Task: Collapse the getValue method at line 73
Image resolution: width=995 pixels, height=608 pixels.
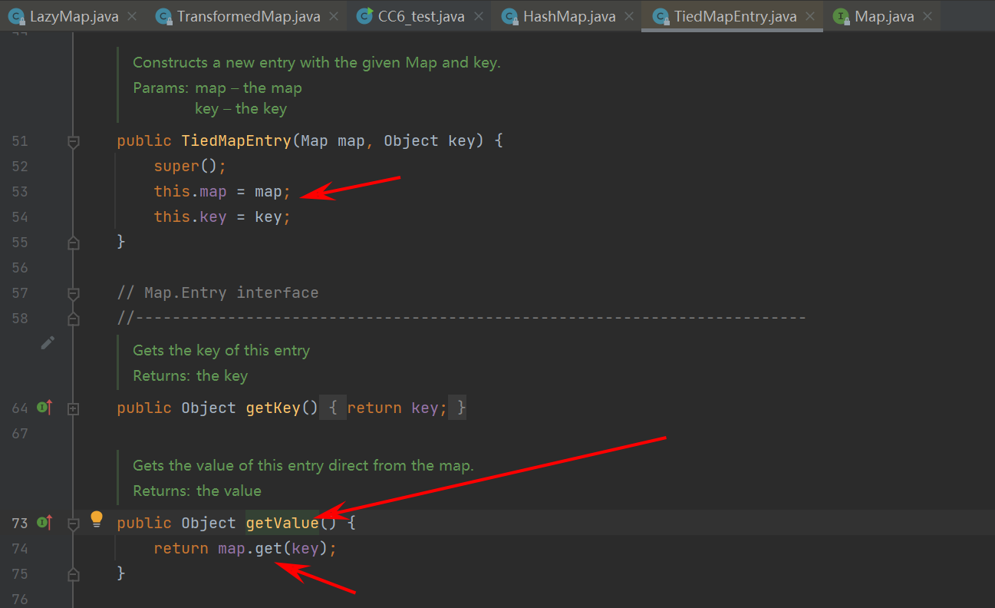Action: [74, 524]
